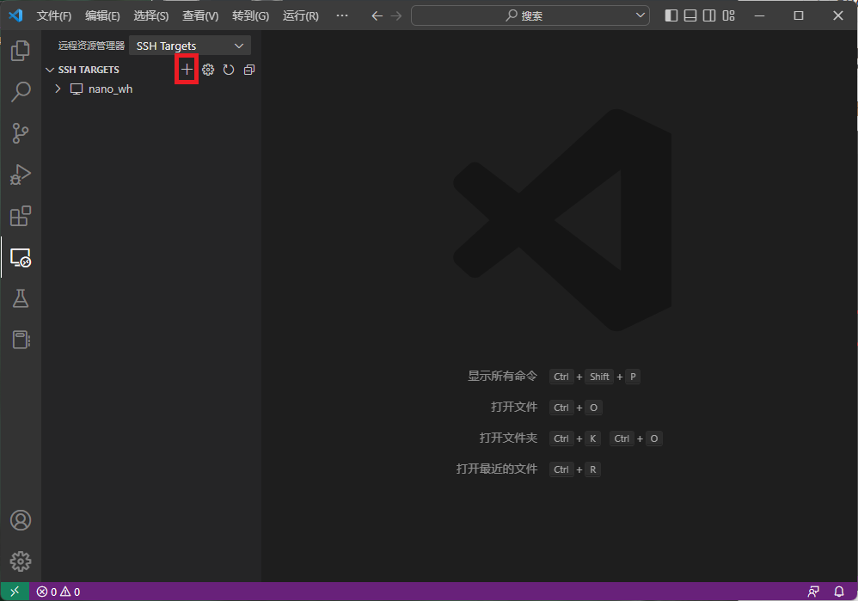The height and width of the screenshot is (601, 858).
Task: Expand the nano_wh SSH host
Action: pyautogui.click(x=58, y=89)
